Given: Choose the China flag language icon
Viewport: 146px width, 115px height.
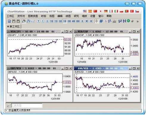Looking at the screenshot, I should 95,11.
